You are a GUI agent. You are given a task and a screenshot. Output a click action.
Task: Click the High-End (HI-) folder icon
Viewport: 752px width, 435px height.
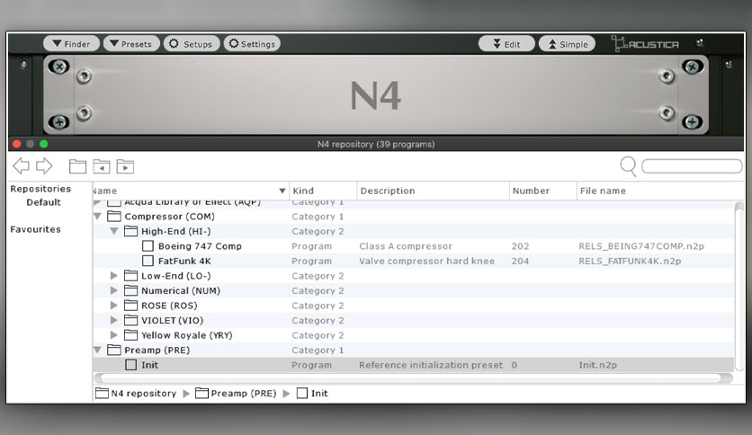[130, 231]
